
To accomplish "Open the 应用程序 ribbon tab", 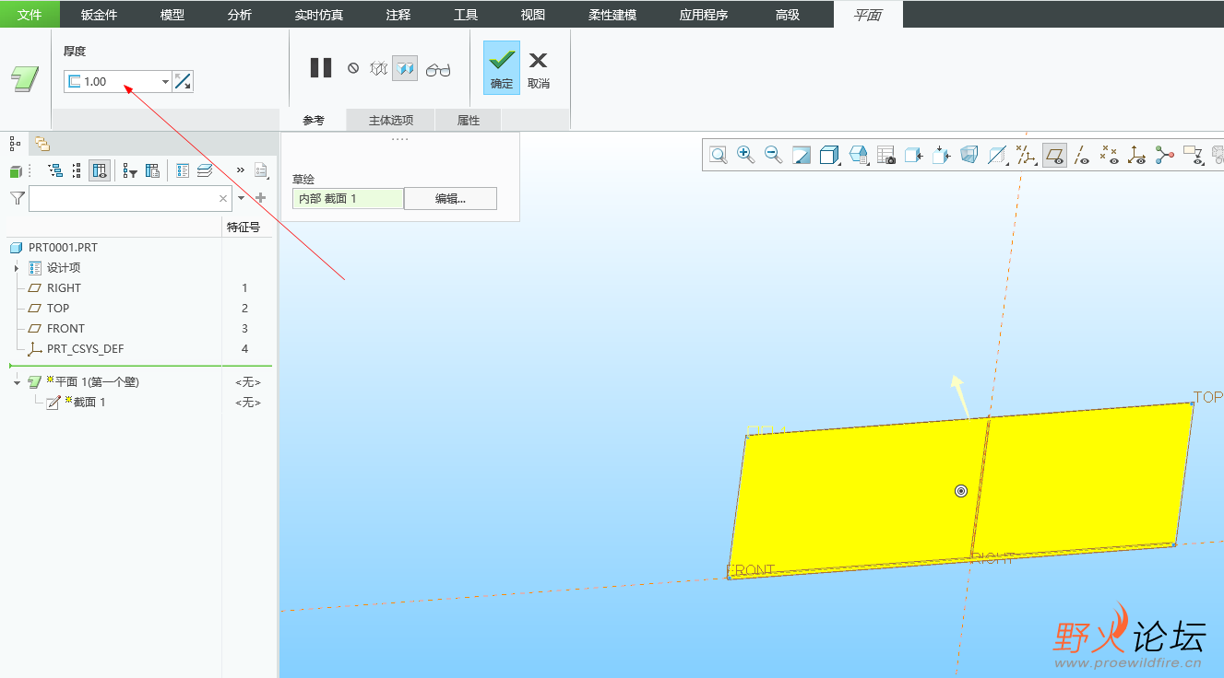I will [x=704, y=15].
